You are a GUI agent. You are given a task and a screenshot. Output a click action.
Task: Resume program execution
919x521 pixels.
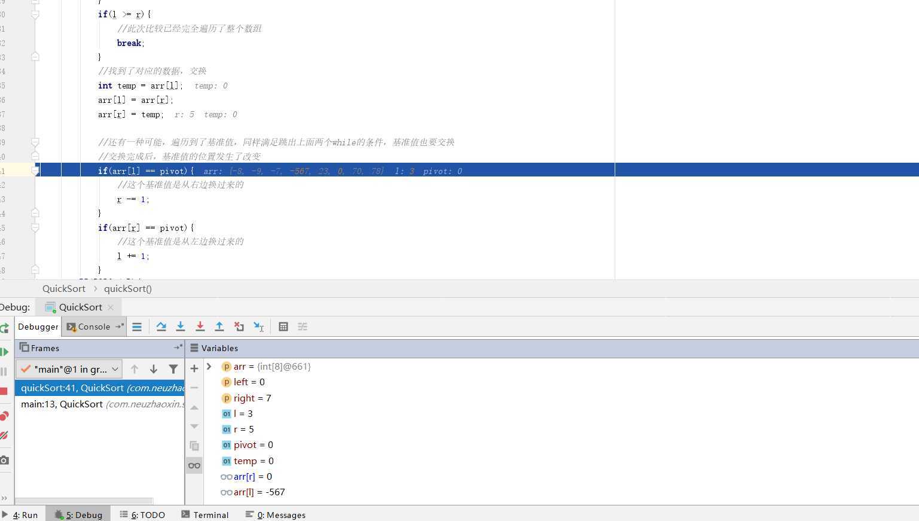click(4, 352)
